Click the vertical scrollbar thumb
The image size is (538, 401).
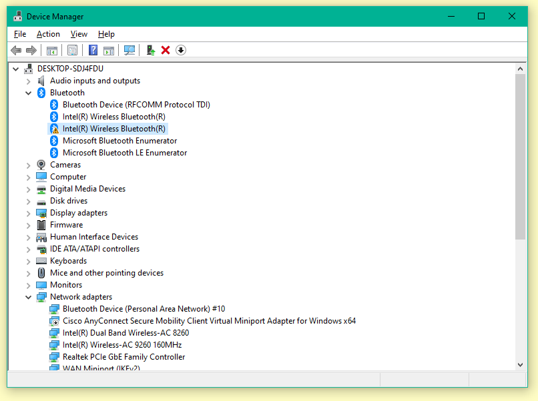(x=520, y=157)
